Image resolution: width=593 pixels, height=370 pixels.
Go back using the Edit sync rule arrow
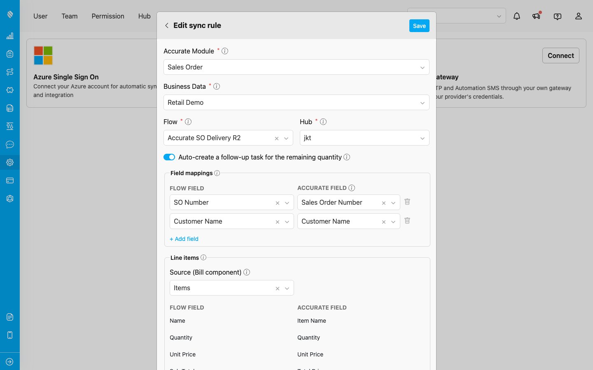click(x=167, y=25)
